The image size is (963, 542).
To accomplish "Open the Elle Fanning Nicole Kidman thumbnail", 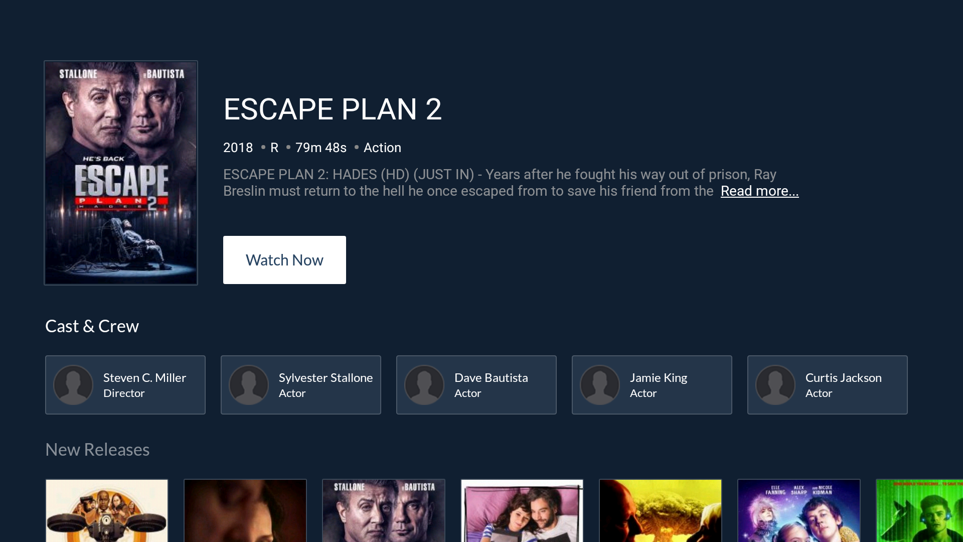I will click(799, 510).
